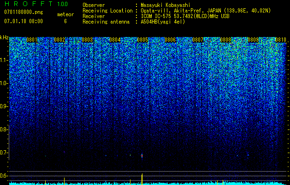Image resolution: width=290 pixels, height=185 pixels.
Task: Click the 'Receiving antenna' label
Action: (x=106, y=22)
